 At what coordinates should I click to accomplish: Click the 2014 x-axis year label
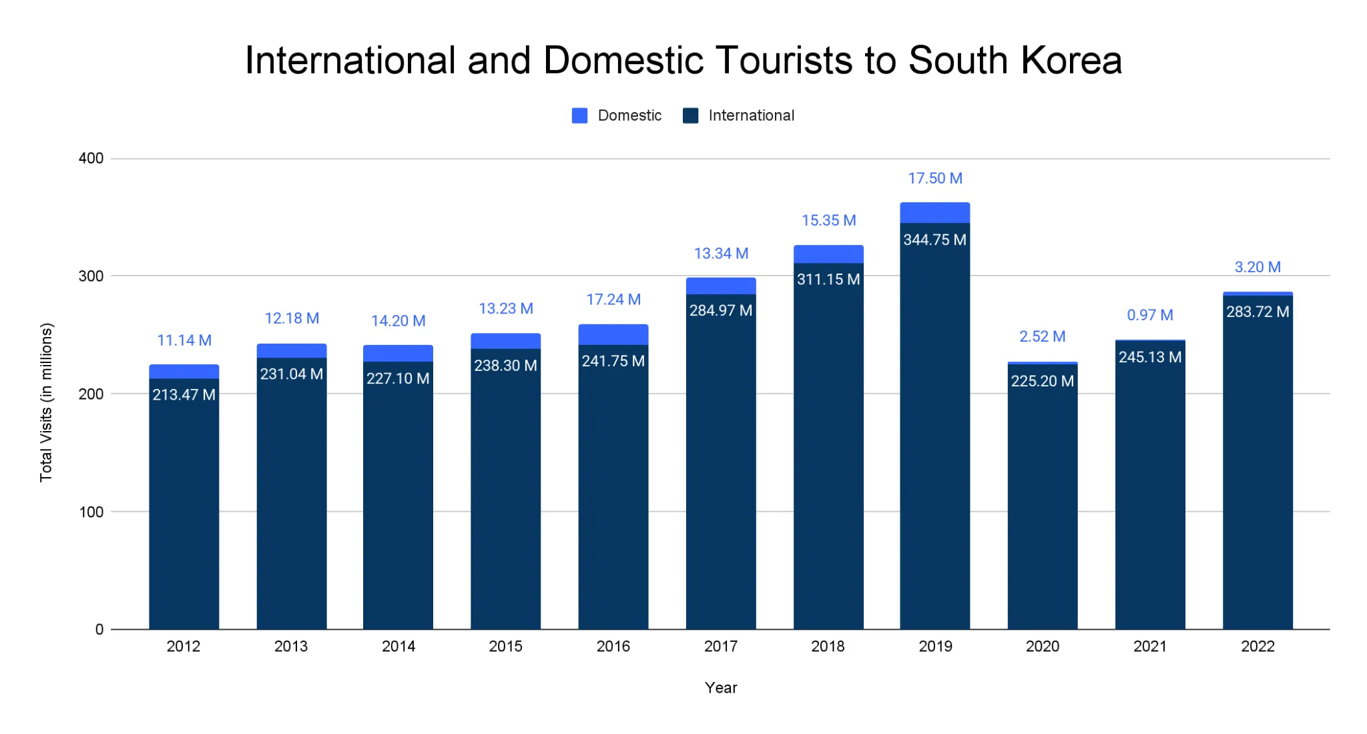tap(398, 647)
